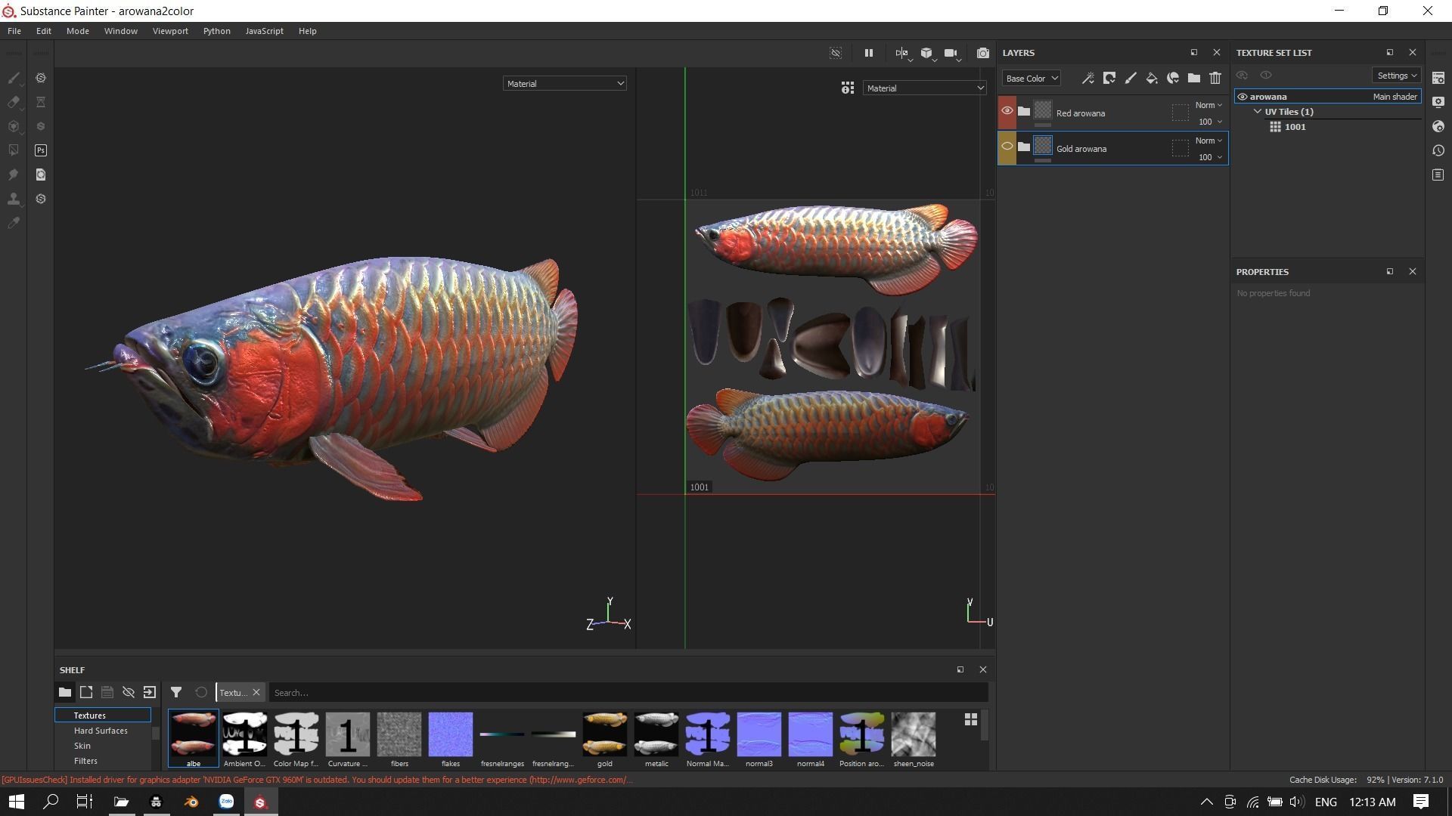Open the 2D viewport Material dropdown
Viewport: 1452px width, 816px height.
coord(925,88)
